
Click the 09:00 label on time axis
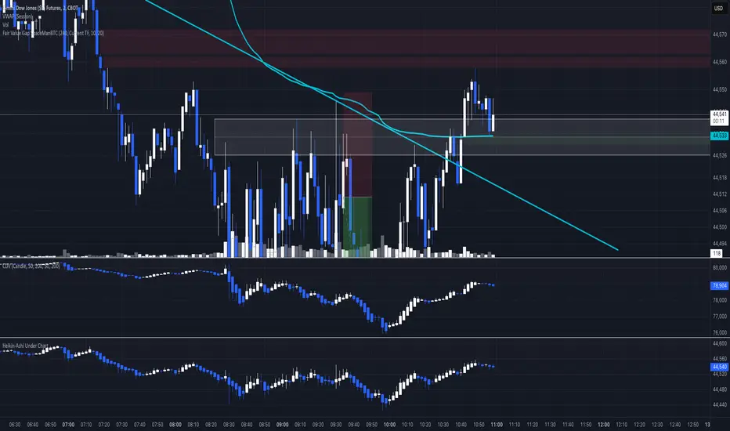click(282, 425)
